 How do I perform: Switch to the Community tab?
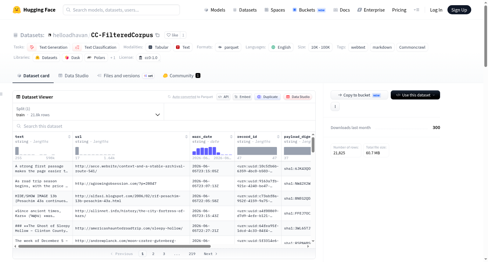click(x=182, y=76)
